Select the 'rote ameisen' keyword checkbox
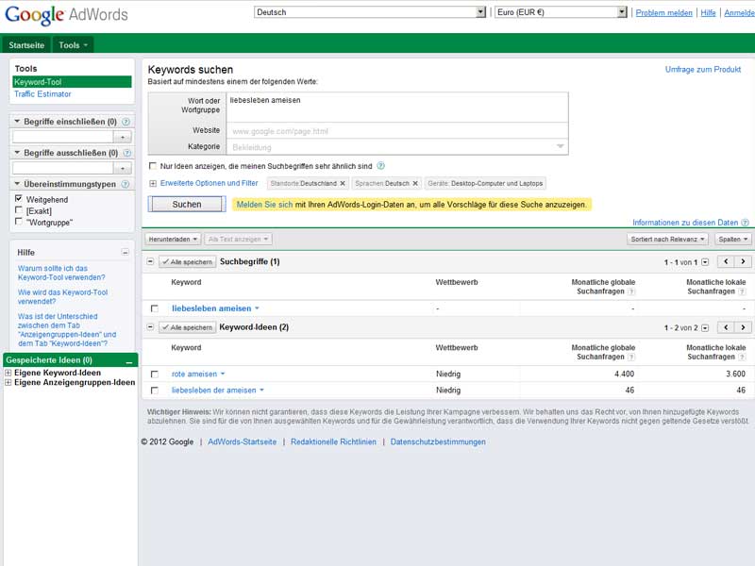The height and width of the screenshot is (566, 755). 155,375
